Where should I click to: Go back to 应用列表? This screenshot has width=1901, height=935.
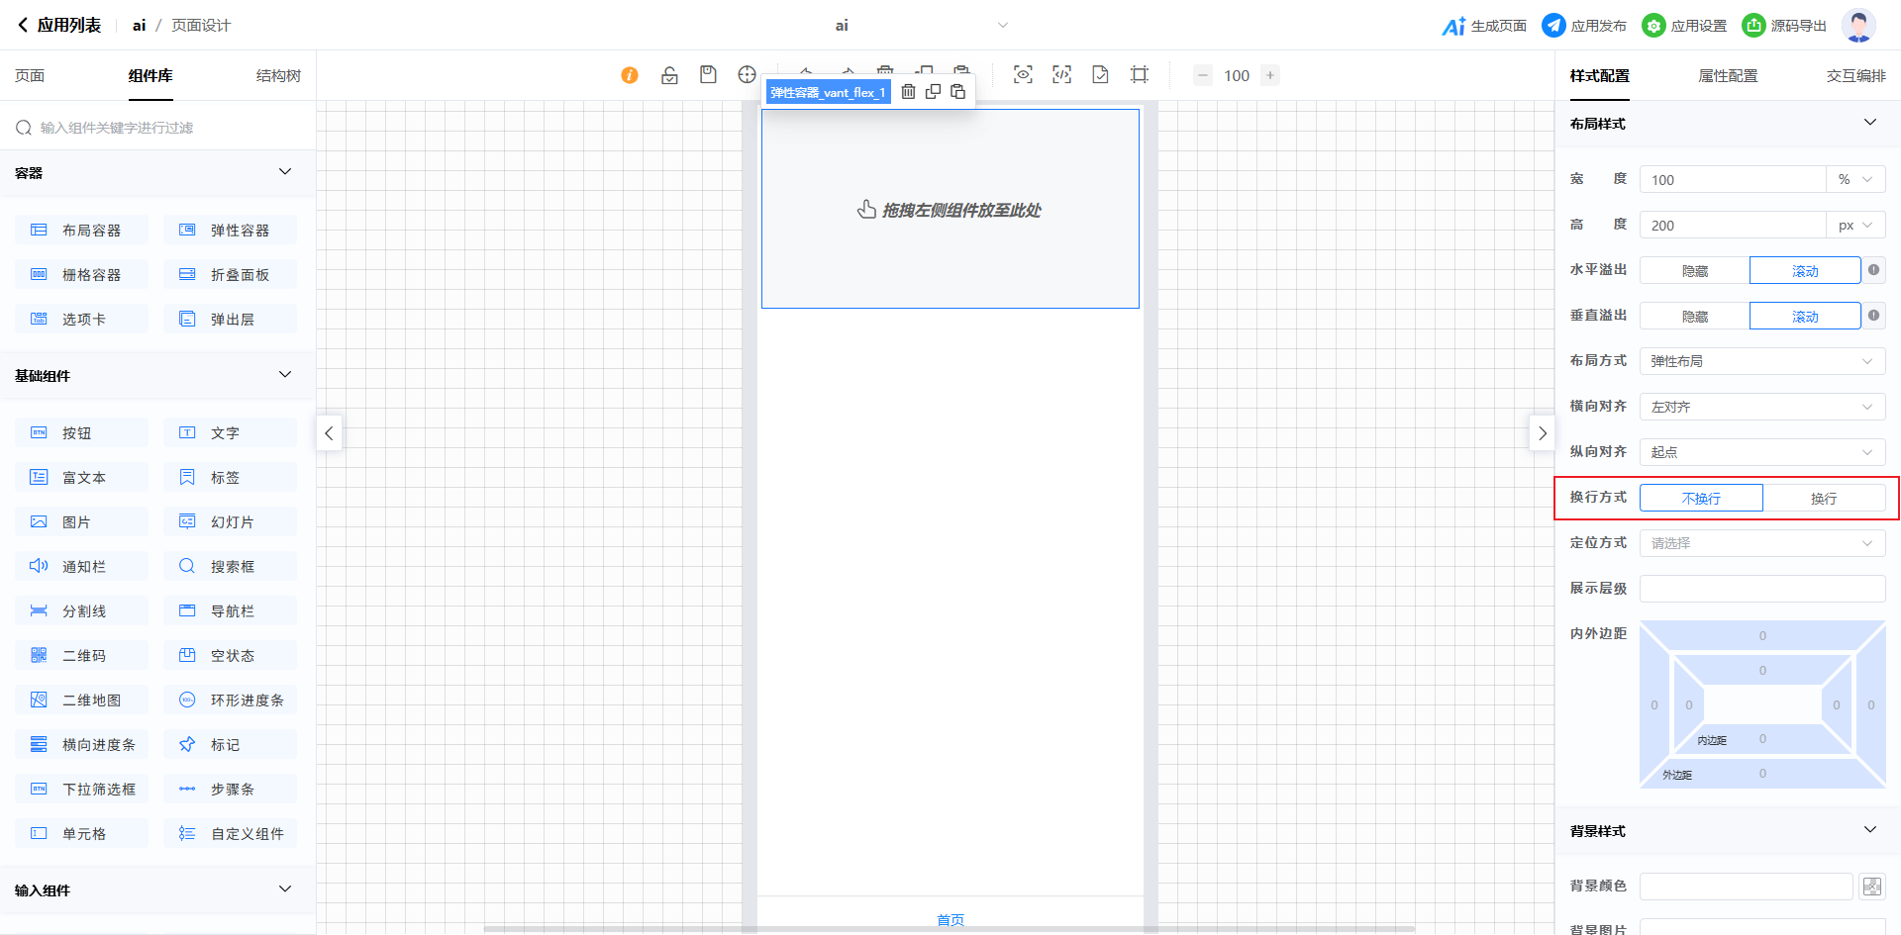coord(59,26)
